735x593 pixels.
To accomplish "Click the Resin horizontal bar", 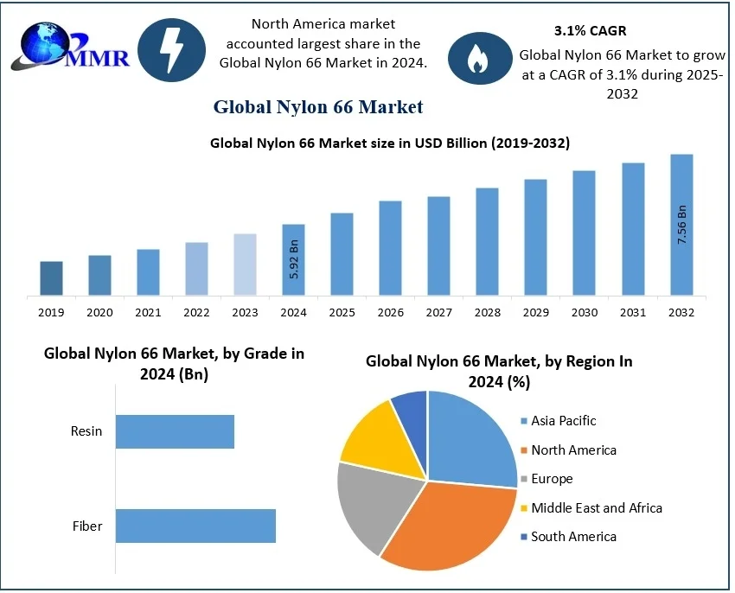I will (175, 431).
